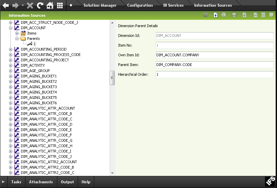Click the Populate (blue down arrow) icon

point(216,15)
